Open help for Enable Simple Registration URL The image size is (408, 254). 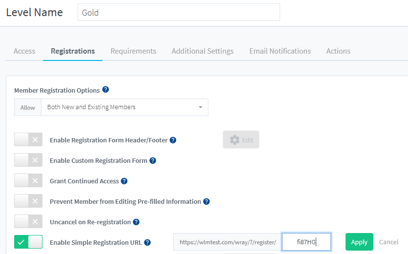pos(147,243)
